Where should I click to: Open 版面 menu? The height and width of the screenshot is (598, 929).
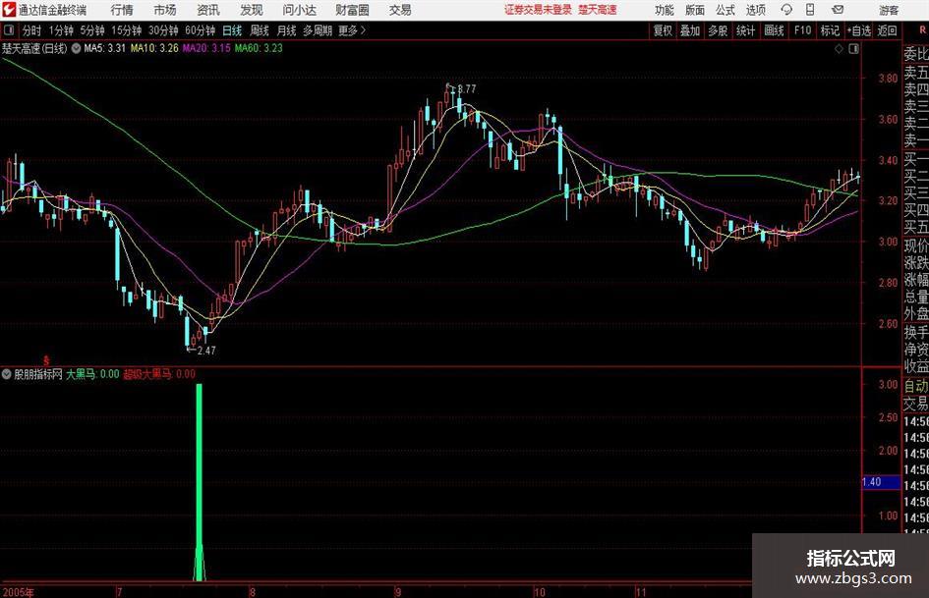(695, 10)
